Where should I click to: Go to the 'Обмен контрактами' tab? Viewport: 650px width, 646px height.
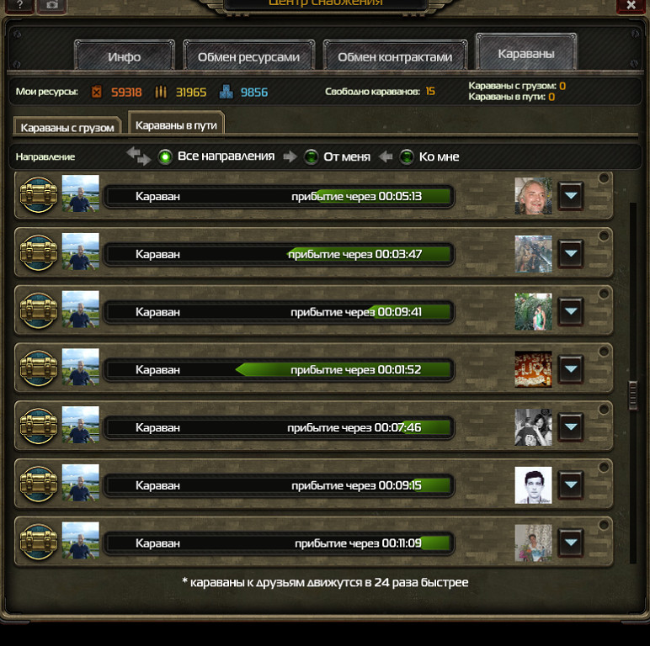pos(395,56)
